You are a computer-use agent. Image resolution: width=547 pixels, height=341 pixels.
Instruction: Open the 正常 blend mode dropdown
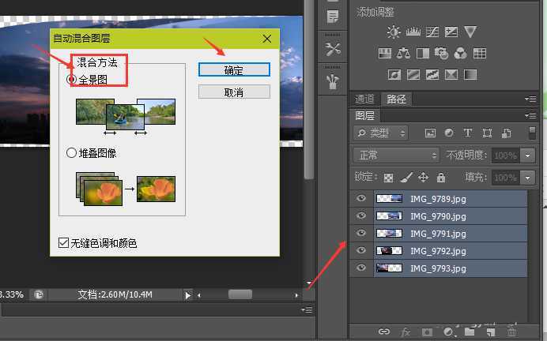point(395,156)
